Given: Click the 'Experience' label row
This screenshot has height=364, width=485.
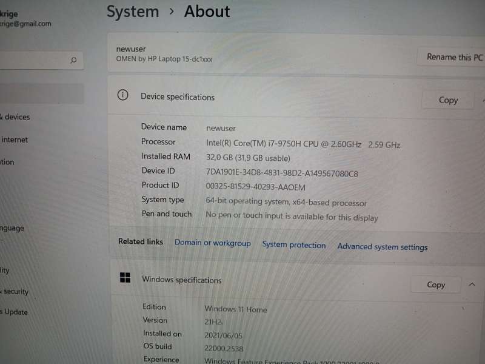Looking at the screenshot, I should click(x=161, y=359).
